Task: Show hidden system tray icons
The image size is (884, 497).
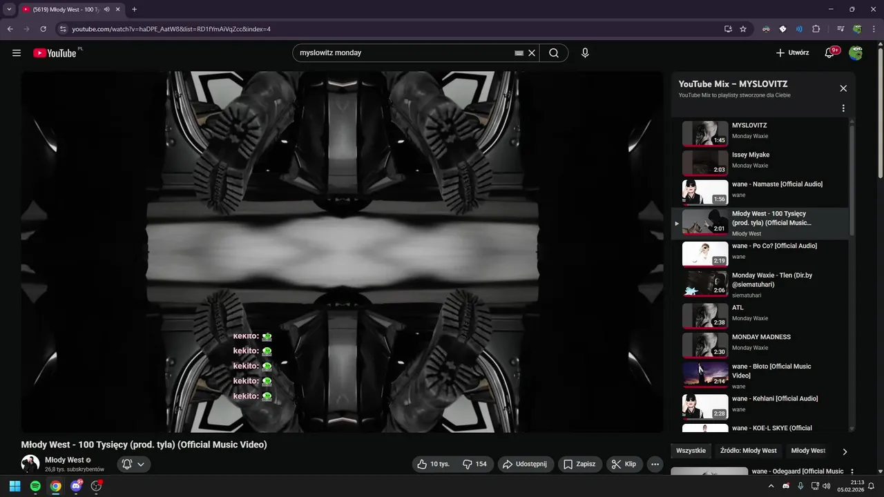Action: [771, 486]
